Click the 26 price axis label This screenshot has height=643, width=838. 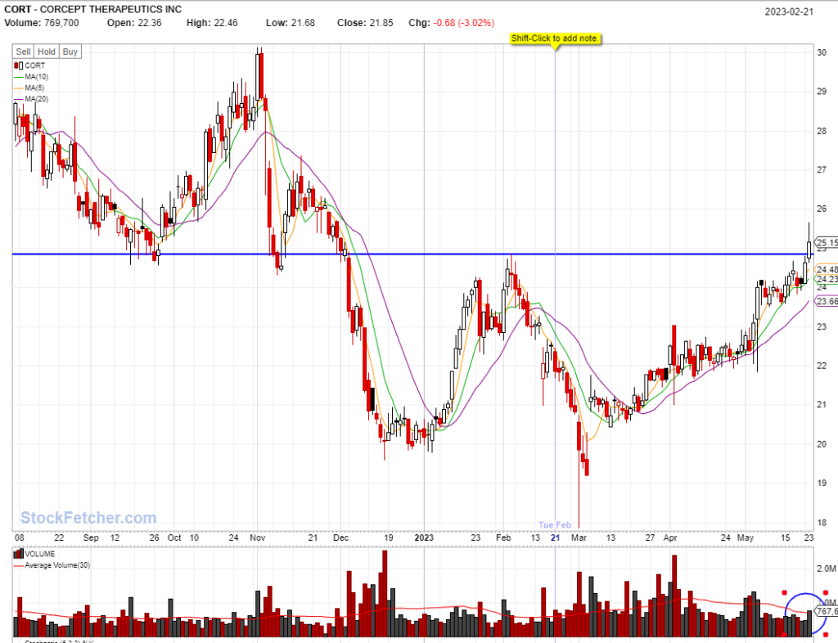coord(822,209)
